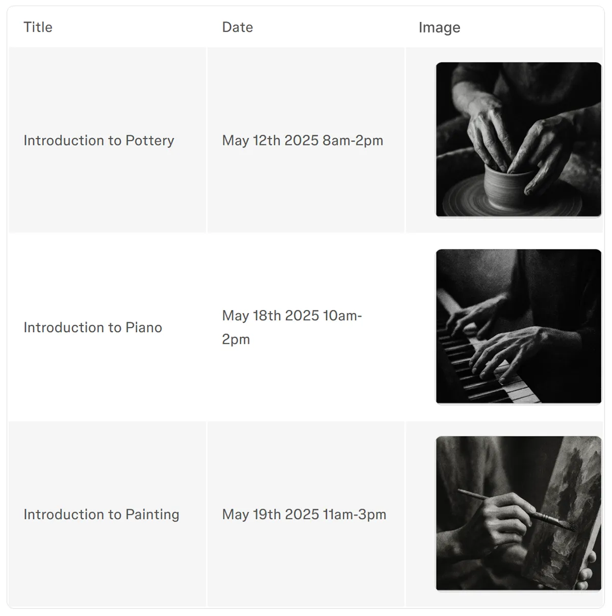The height and width of the screenshot is (616, 612).
Task: Click the "Title" column header
Action: [x=38, y=27]
